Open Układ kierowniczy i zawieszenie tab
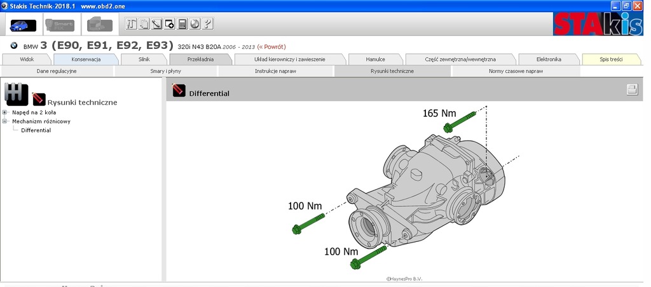Screen dimensions: 651x287 [x=290, y=59]
